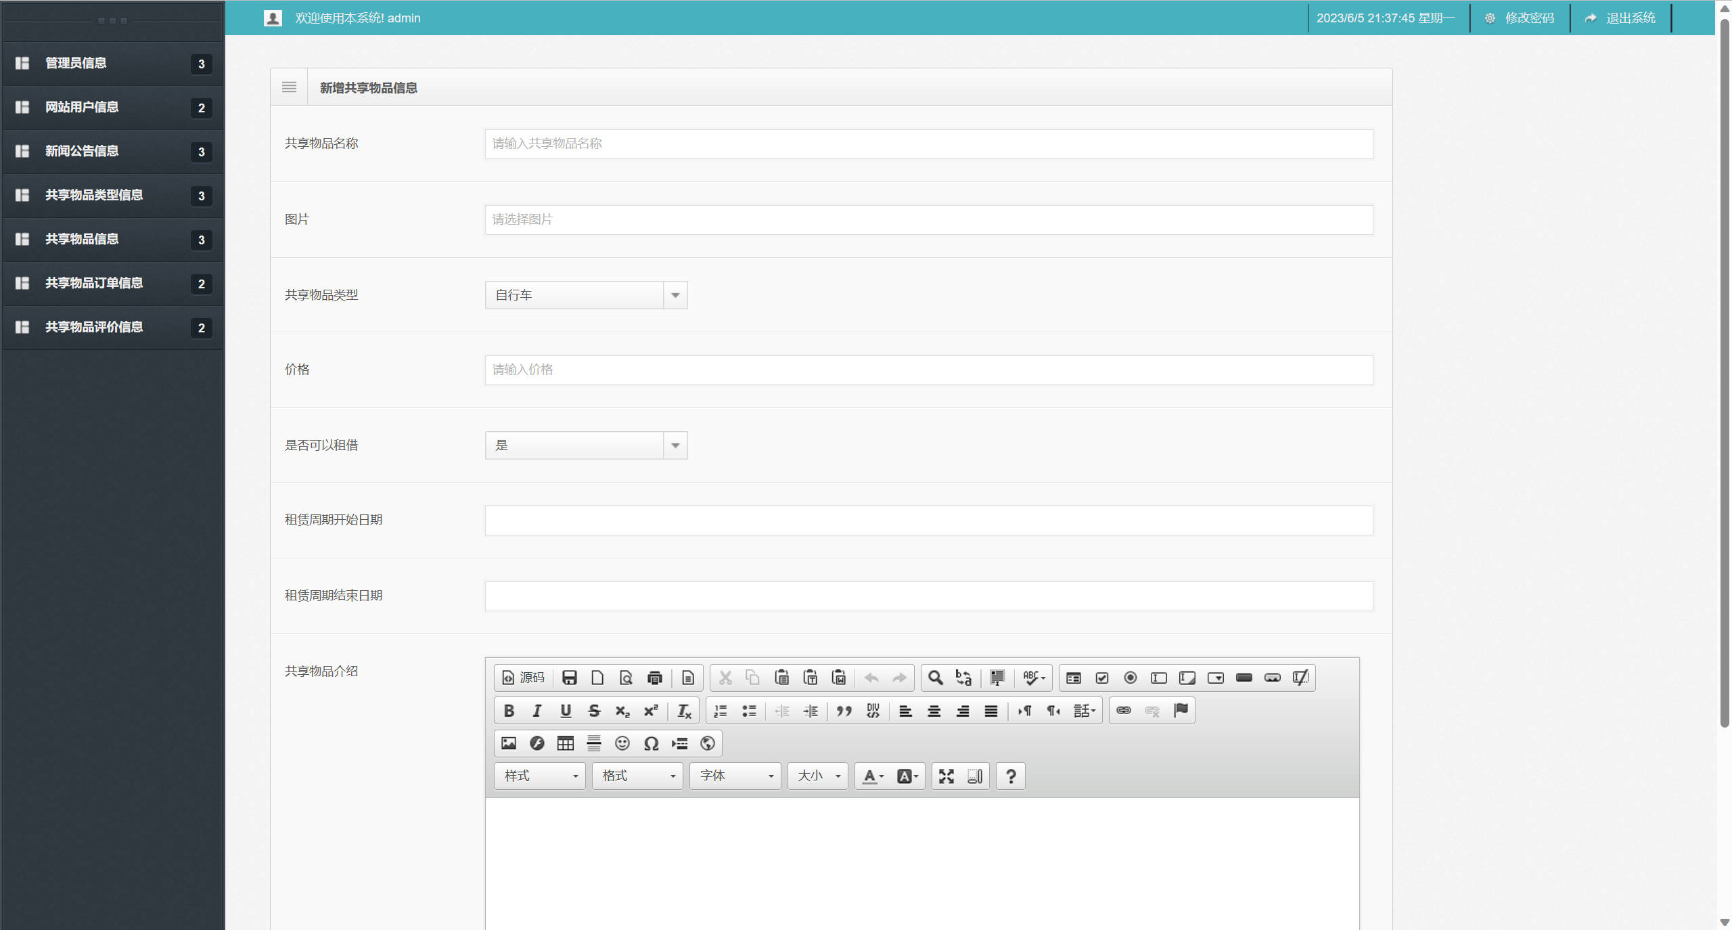Screen dimensions: 1732x930
Task: Maximize the editor with fullscreen icon
Action: click(946, 776)
